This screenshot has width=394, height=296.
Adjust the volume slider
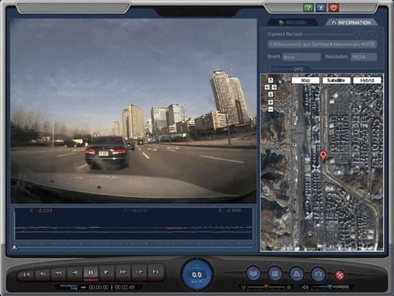pyautogui.click(x=329, y=287)
